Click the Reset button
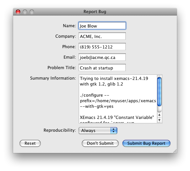 (30, 143)
